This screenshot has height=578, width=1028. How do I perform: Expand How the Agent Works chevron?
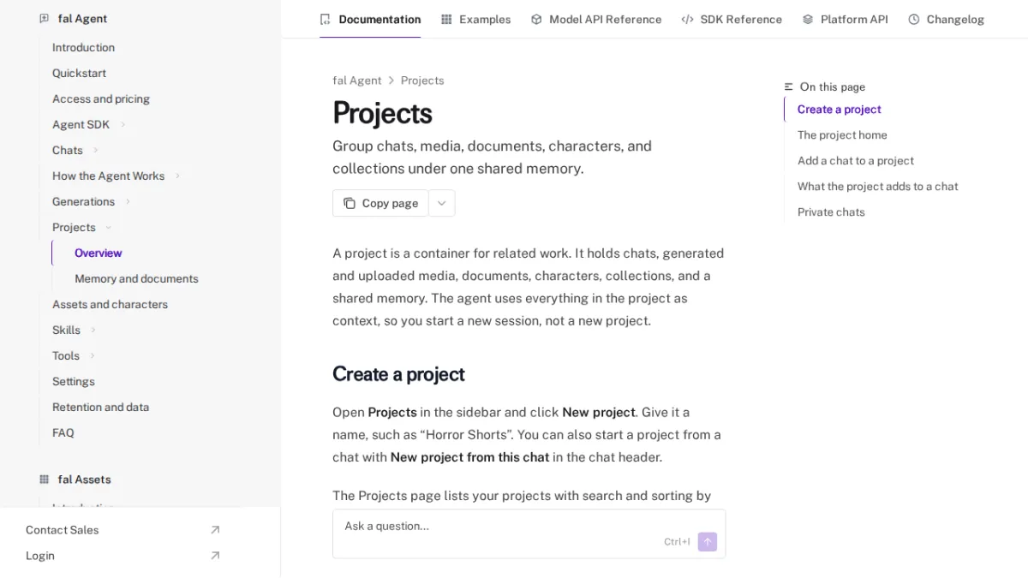177,176
